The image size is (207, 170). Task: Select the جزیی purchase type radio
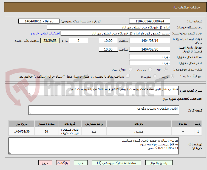[172, 76]
